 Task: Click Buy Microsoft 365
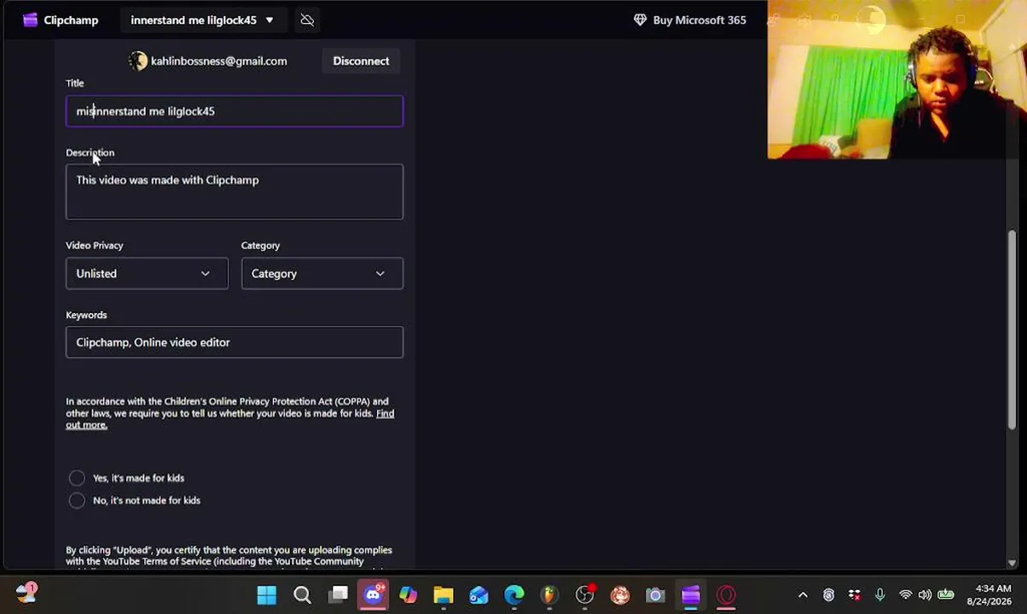[x=689, y=20]
